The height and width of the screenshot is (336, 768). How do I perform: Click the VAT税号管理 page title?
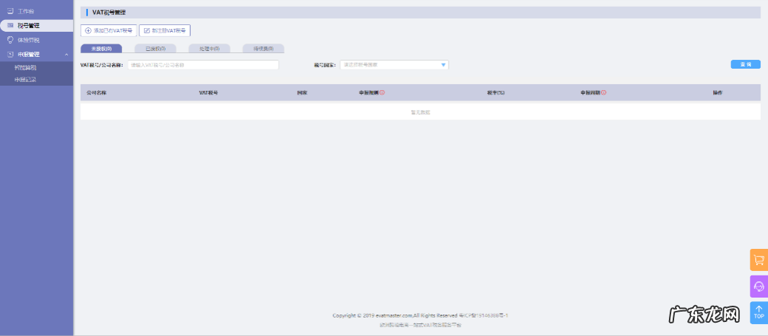(109, 13)
